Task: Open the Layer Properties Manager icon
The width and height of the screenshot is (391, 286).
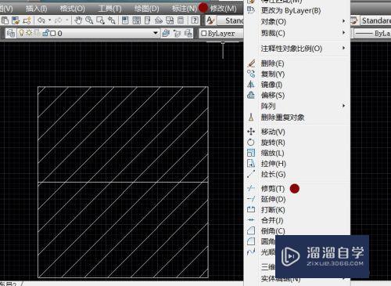Action: pos(11,33)
